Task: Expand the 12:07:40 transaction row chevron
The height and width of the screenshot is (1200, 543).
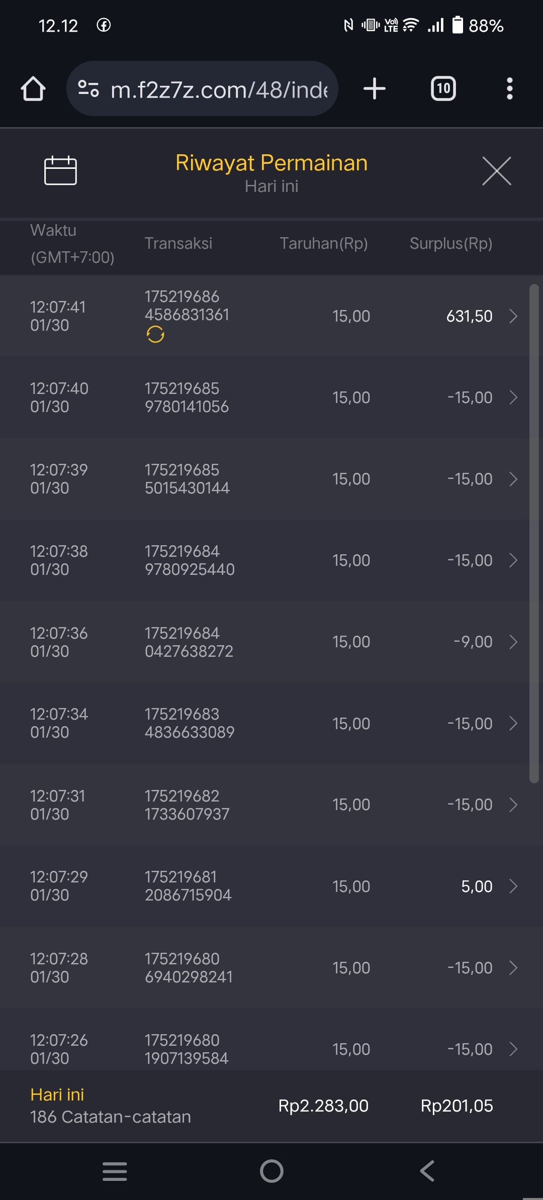Action: coord(513,397)
